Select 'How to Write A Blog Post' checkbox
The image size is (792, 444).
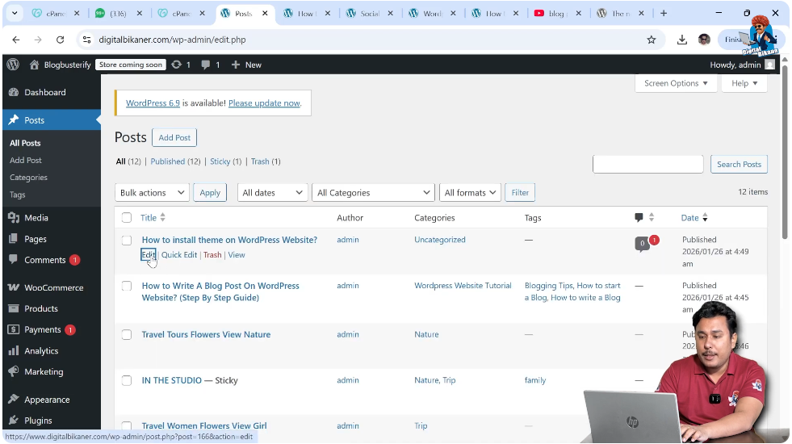point(127,286)
